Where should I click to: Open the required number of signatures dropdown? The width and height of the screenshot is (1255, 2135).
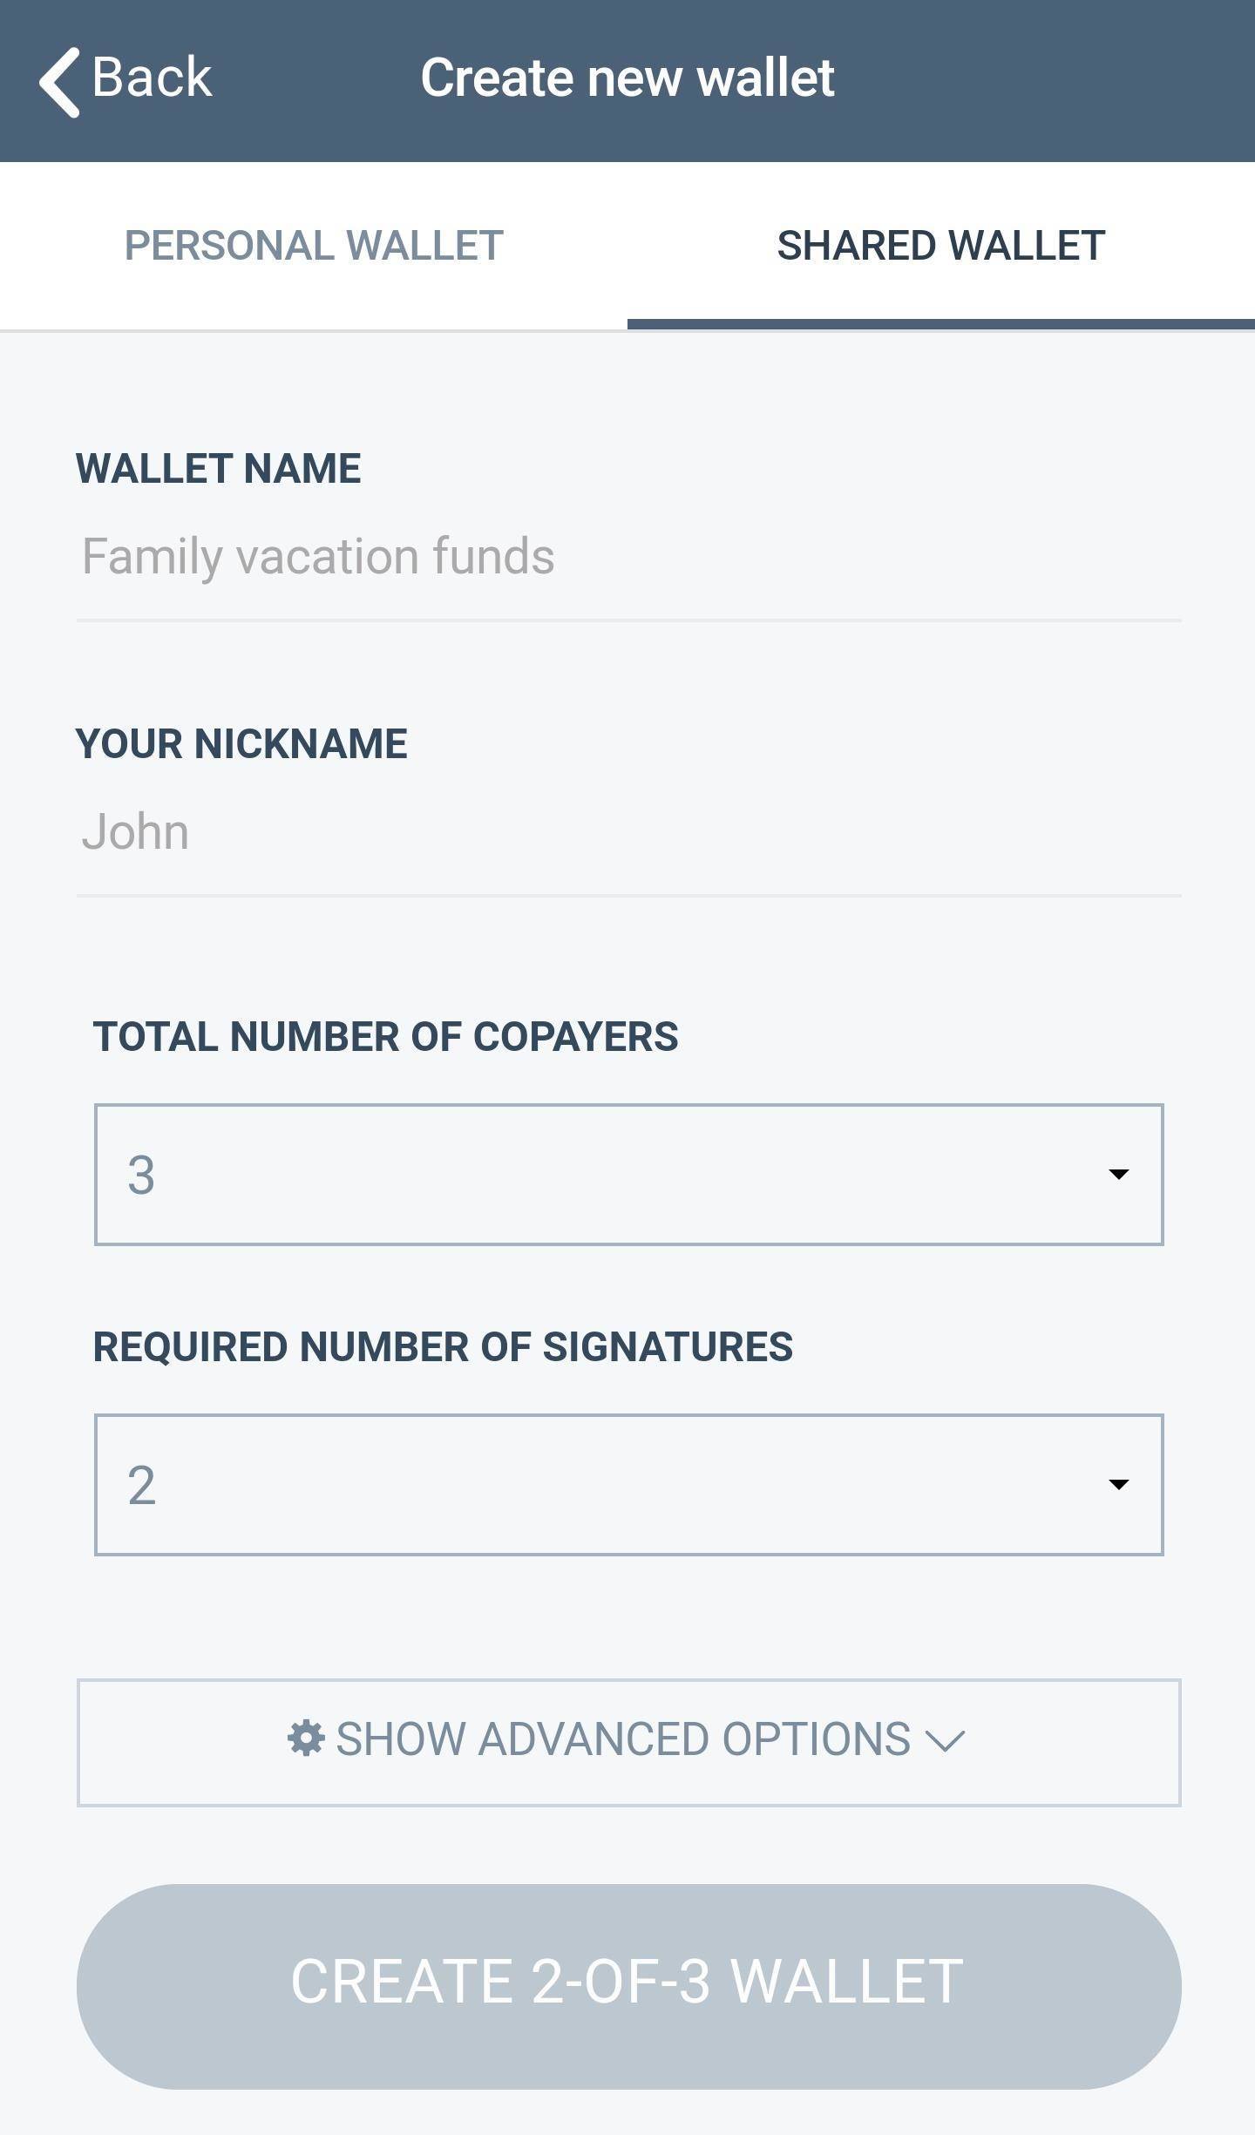627,1485
